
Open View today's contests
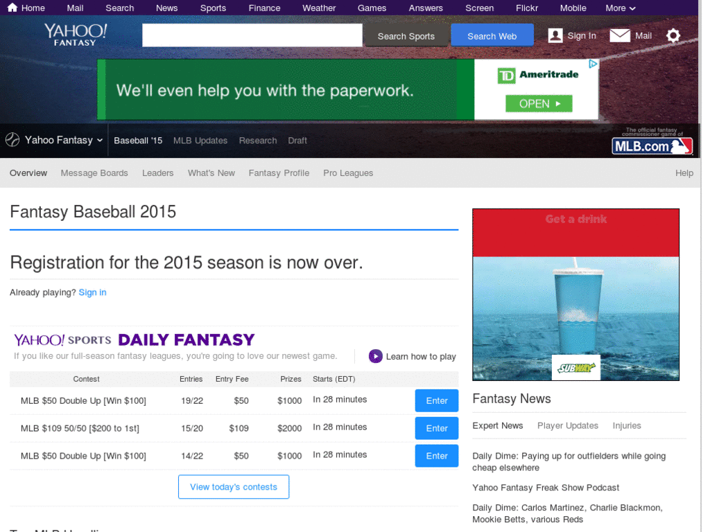click(x=233, y=486)
